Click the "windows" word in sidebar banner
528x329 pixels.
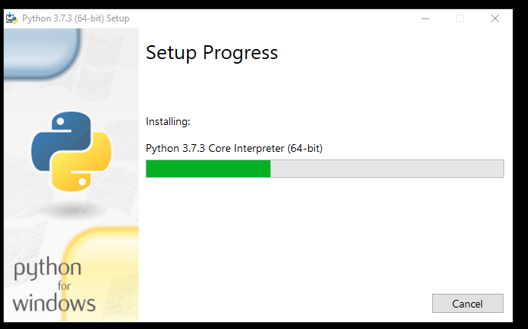54,303
